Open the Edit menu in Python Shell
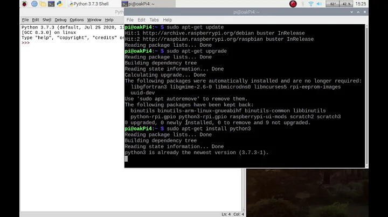Screen dimensions: 388x217 (x=36, y=20)
